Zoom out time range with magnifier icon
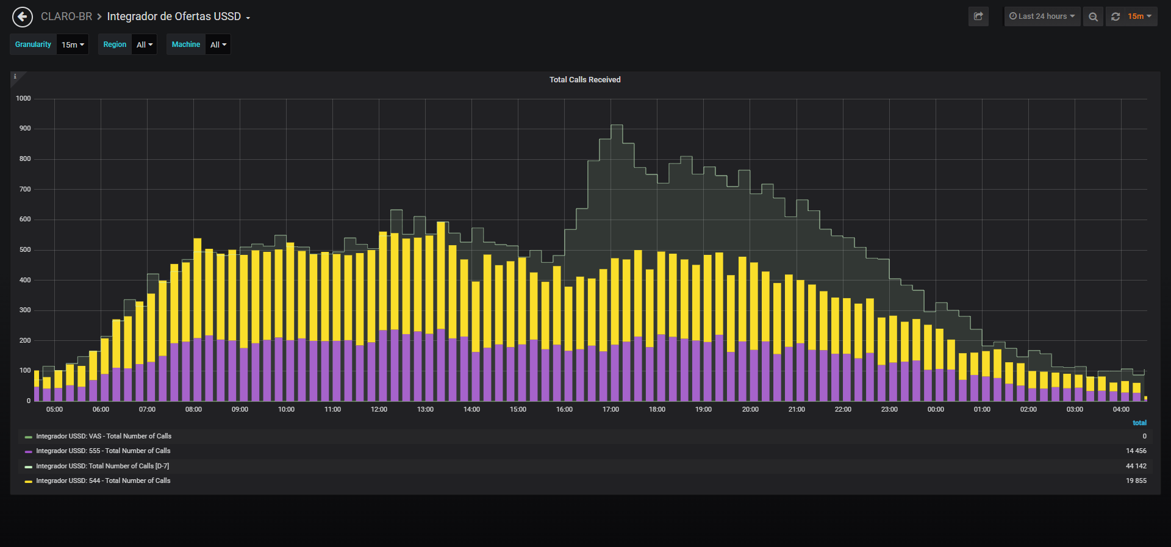Screen dimensions: 1171x547 click(1093, 16)
